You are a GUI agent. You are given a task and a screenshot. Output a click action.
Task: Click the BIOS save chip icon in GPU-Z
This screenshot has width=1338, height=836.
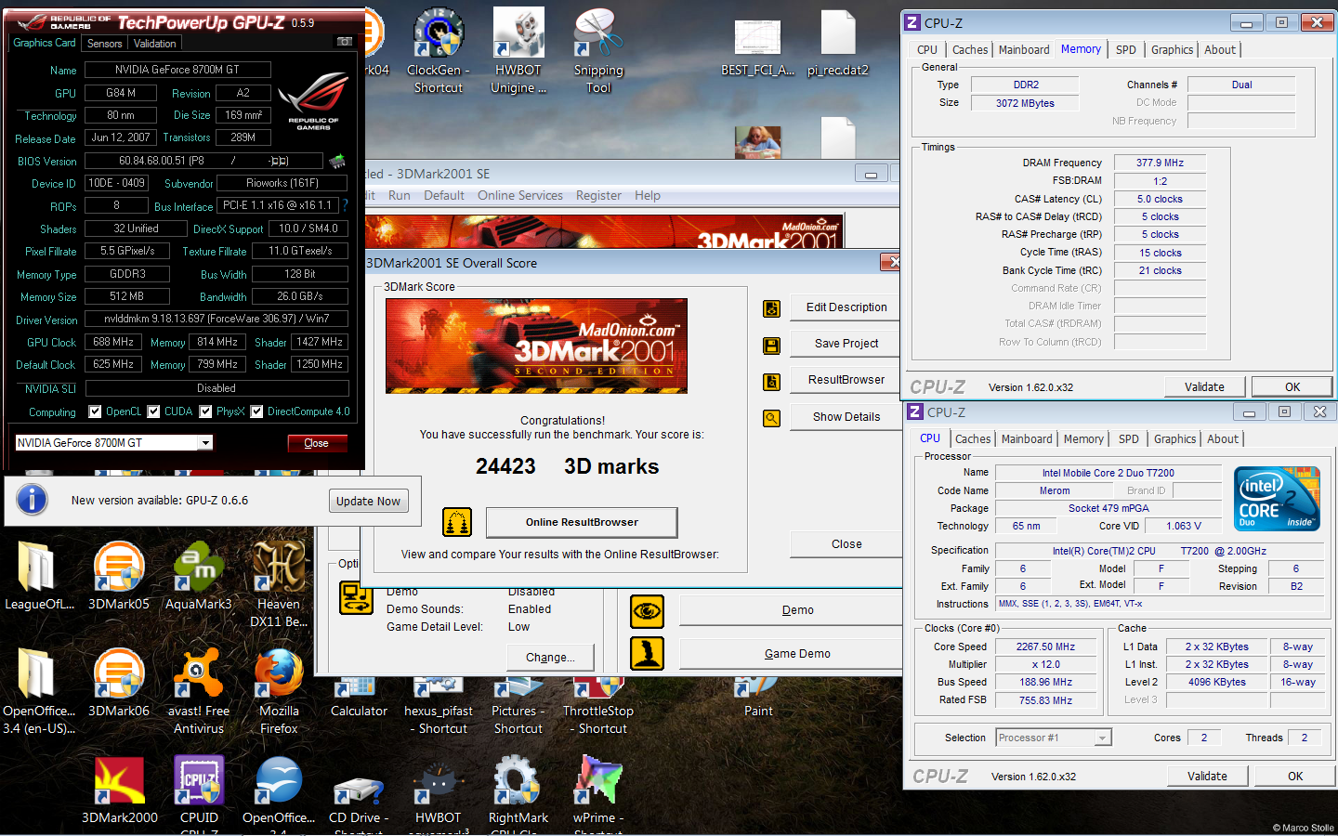pos(337,161)
